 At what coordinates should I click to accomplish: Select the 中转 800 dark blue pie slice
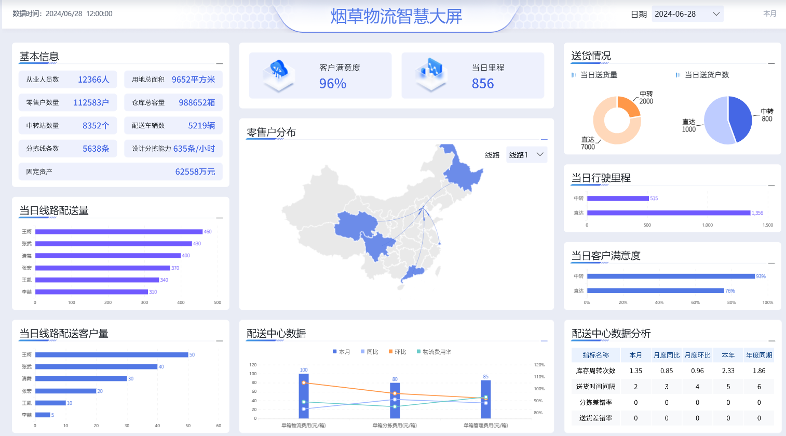click(x=741, y=118)
